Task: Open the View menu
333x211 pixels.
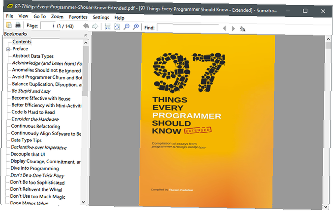Action: [23, 16]
